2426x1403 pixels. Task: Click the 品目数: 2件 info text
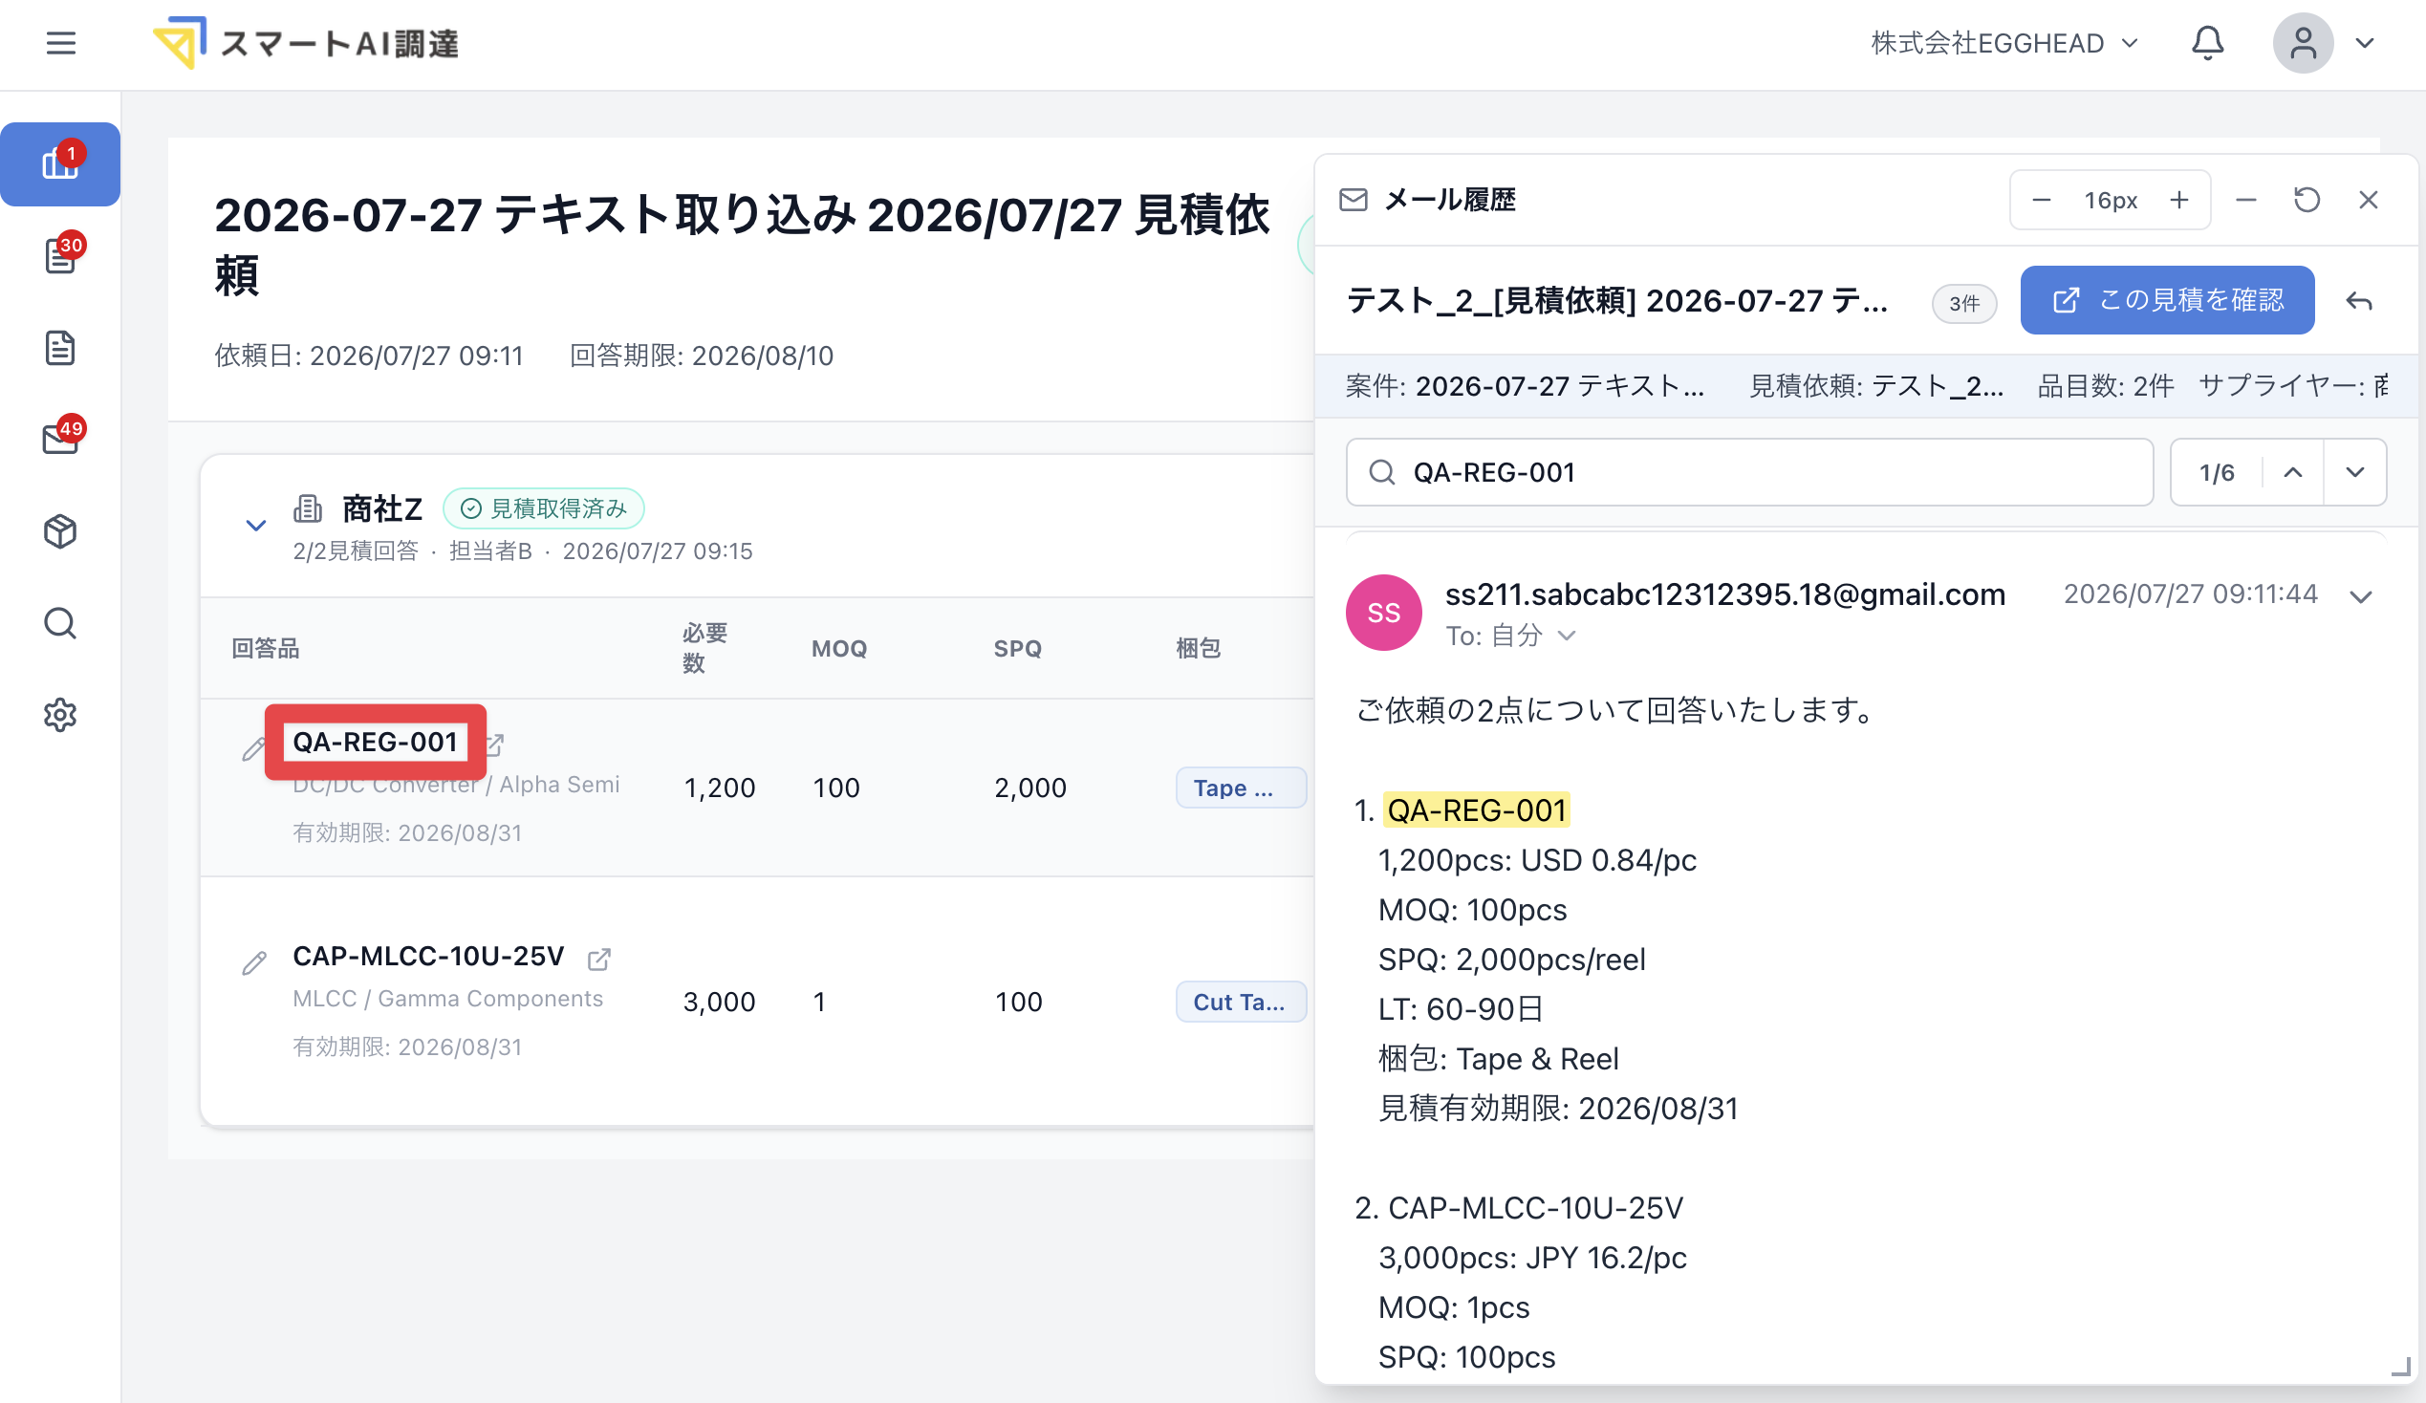pyautogui.click(x=2106, y=386)
